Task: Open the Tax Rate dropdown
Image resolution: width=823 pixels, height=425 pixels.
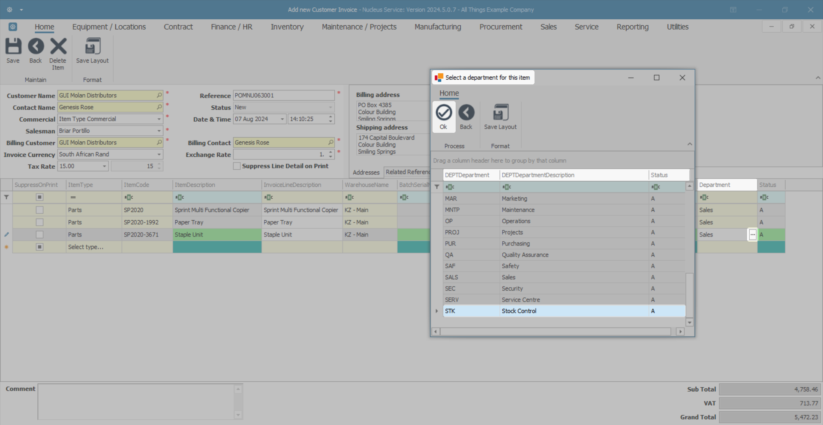Action: (x=104, y=166)
